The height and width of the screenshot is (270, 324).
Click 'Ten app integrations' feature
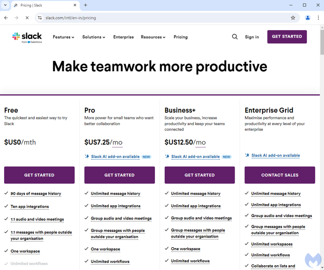tap(30, 206)
